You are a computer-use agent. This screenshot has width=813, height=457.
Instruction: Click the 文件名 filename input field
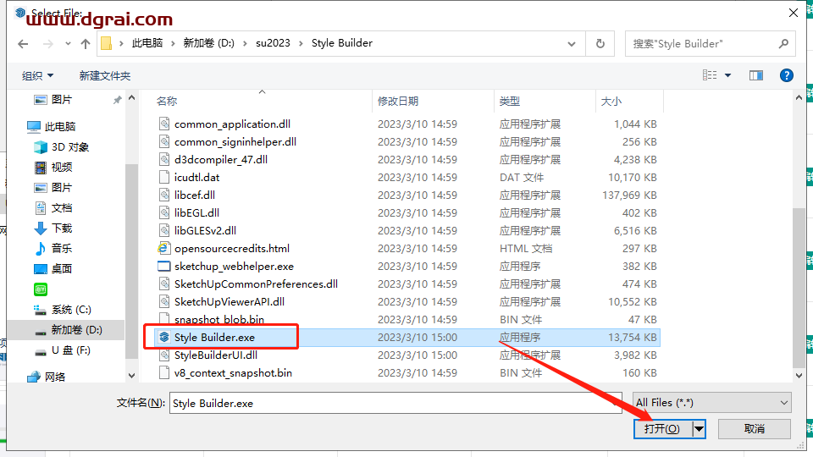click(395, 403)
